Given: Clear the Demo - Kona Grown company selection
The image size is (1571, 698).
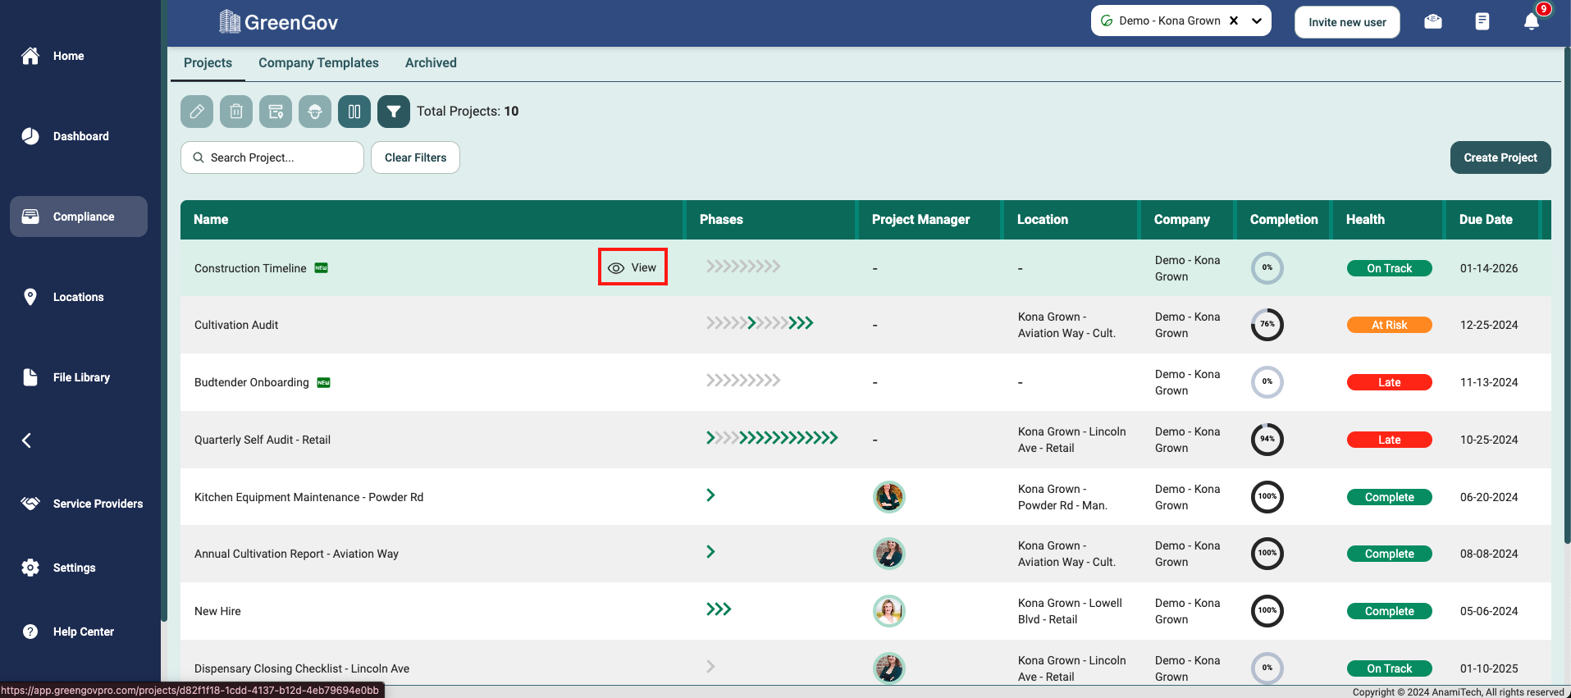Looking at the screenshot, I should click(x=1234, y=21).
